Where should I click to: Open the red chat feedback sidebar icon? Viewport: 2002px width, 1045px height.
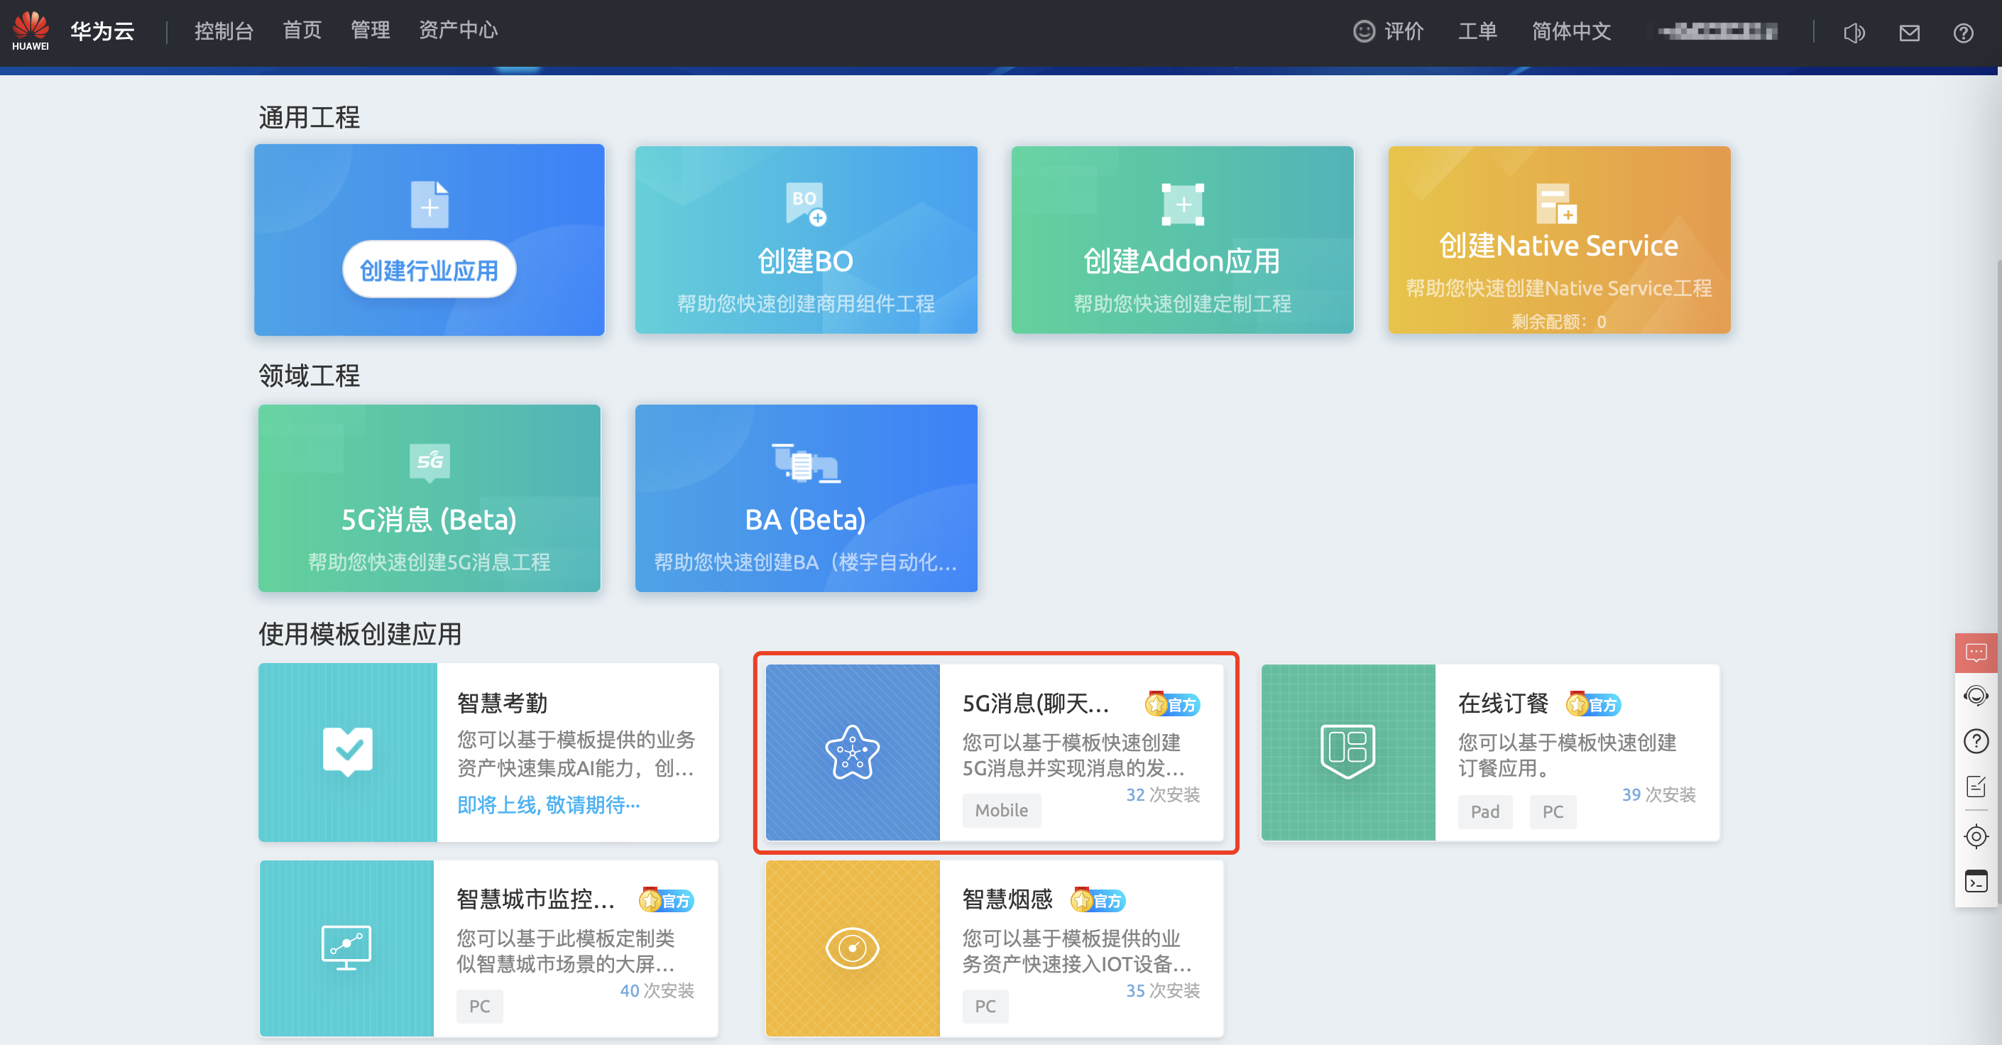1976,652
